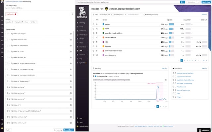
Task: Open the availability-zone filter dropdown
Action: pyautogui.click(x=120, y=15)
